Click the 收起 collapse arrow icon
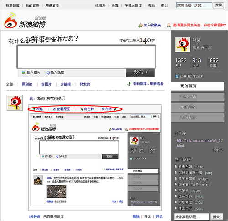 click(34, 109)
